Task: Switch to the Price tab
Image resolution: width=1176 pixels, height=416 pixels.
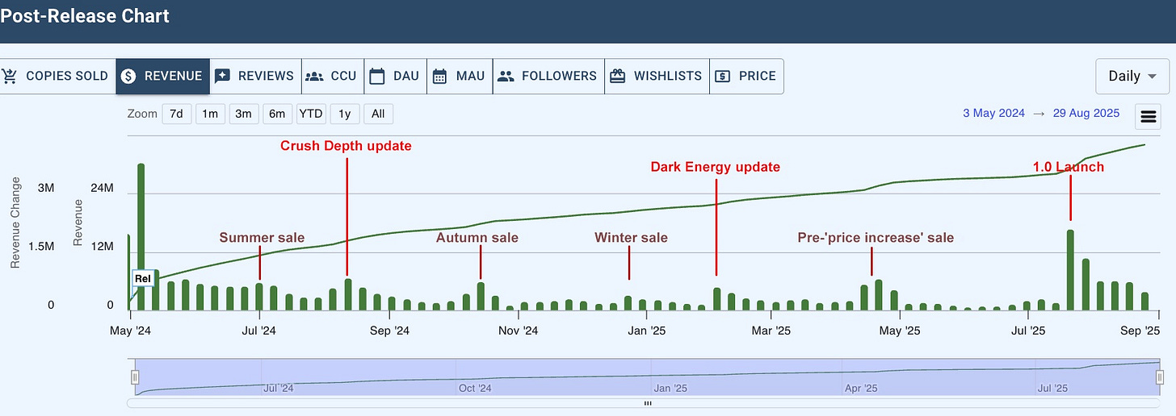Action: click(746, 76)
